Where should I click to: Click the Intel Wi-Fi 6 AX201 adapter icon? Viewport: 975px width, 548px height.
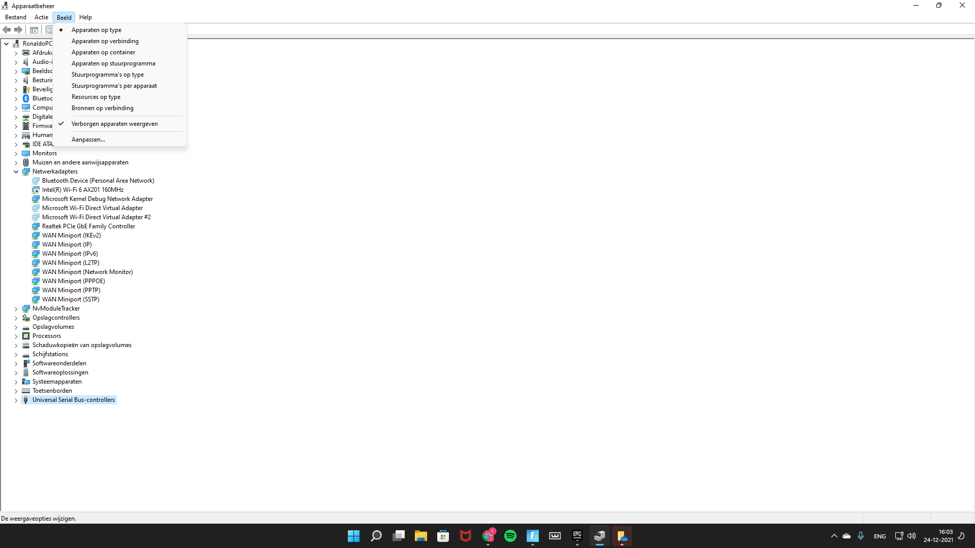tap(36, 190)
